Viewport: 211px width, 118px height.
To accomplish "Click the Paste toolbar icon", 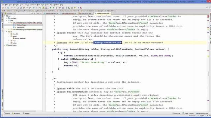I will tap(24, 8).
